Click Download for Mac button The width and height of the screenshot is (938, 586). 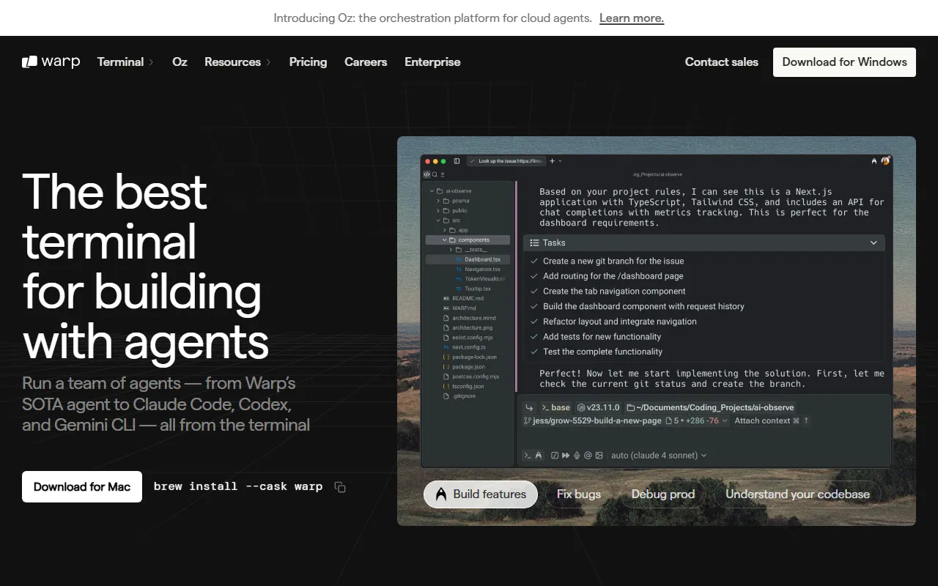[82, 487]
